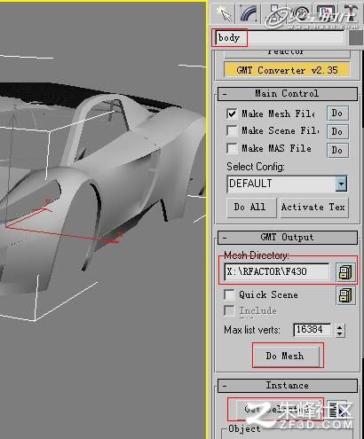
Task: Open the Modify panel arc tab
Action: click(x=249, y=13)
